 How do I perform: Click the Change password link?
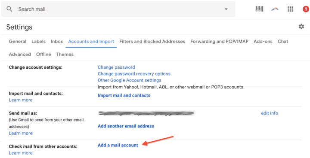(x=116, y=67)
